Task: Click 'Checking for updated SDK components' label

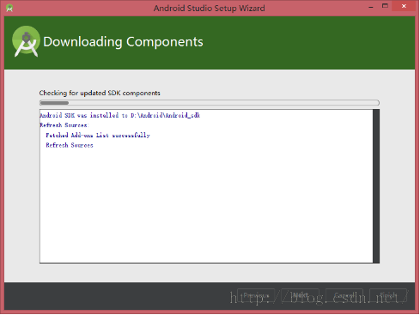Action: [x=100, y=93]
